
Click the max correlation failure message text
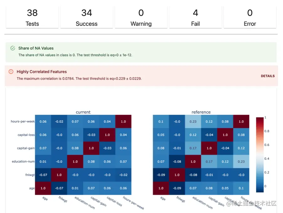click(x=79, y=79)
